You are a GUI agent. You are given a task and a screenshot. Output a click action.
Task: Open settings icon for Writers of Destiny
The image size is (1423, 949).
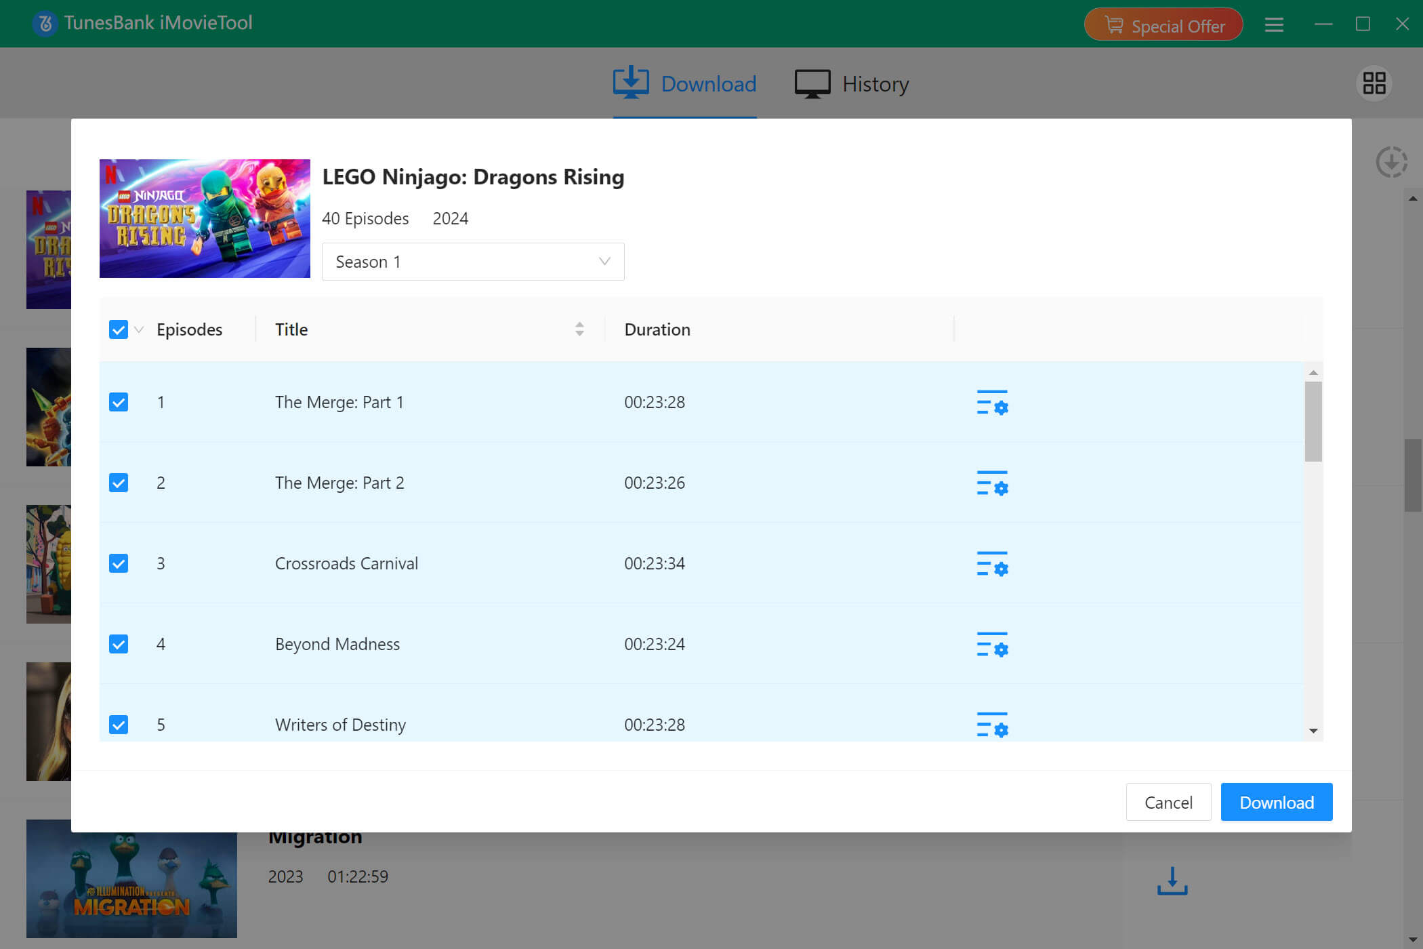pyautogui.click(x=992, y=725)
